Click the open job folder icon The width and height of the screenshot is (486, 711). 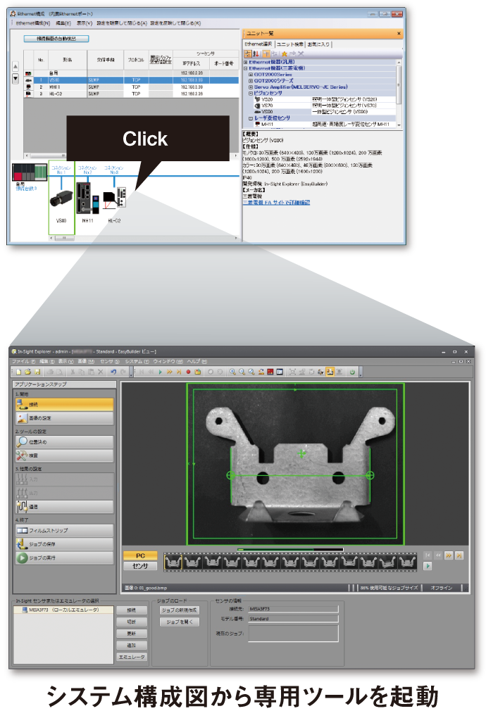coord(27,372)
